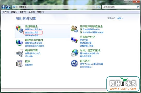
Task: Open the 系统和安全 shield icon
Action: click(20, 29)
